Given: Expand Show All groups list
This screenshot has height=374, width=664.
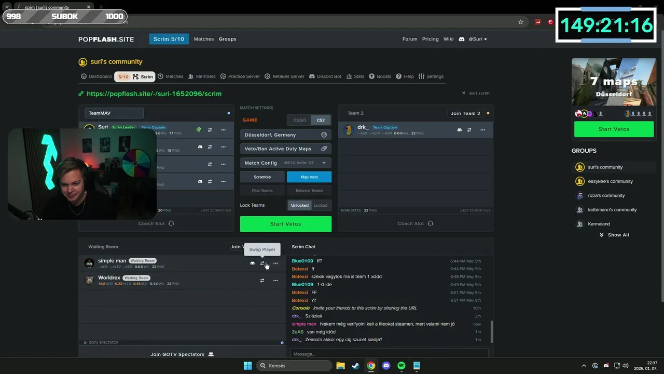Looking at the screenshot, I should point(614,235).
